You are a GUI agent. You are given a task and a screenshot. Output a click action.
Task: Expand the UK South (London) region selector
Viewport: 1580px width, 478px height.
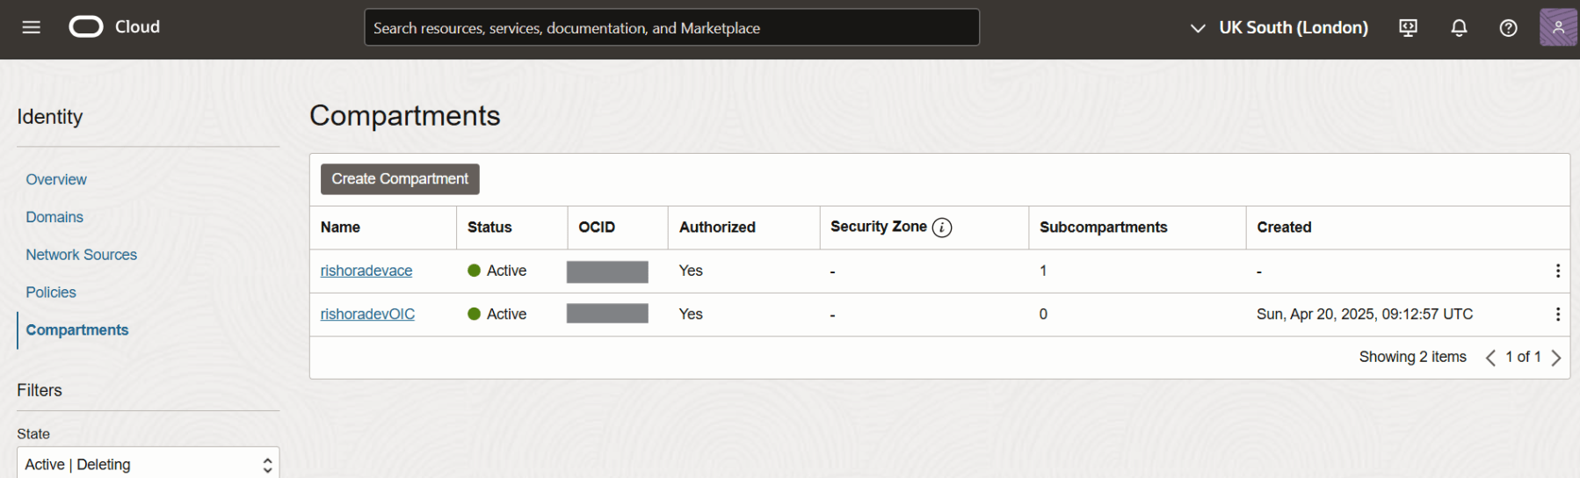[x=1279, y=28]
